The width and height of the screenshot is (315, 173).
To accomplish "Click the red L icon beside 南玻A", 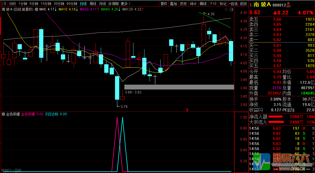I will click(251, 5).
